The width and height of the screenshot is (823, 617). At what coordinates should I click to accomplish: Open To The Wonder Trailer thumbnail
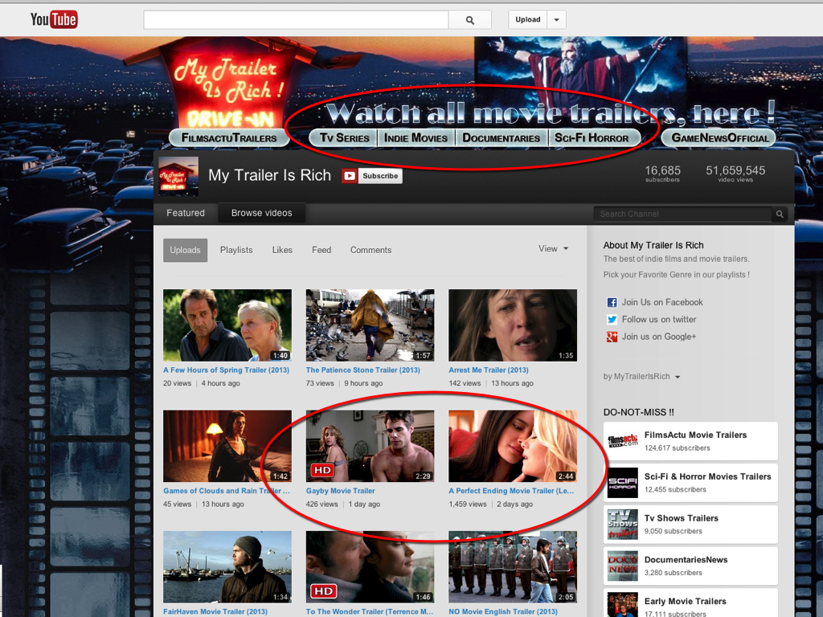point(370,566)
